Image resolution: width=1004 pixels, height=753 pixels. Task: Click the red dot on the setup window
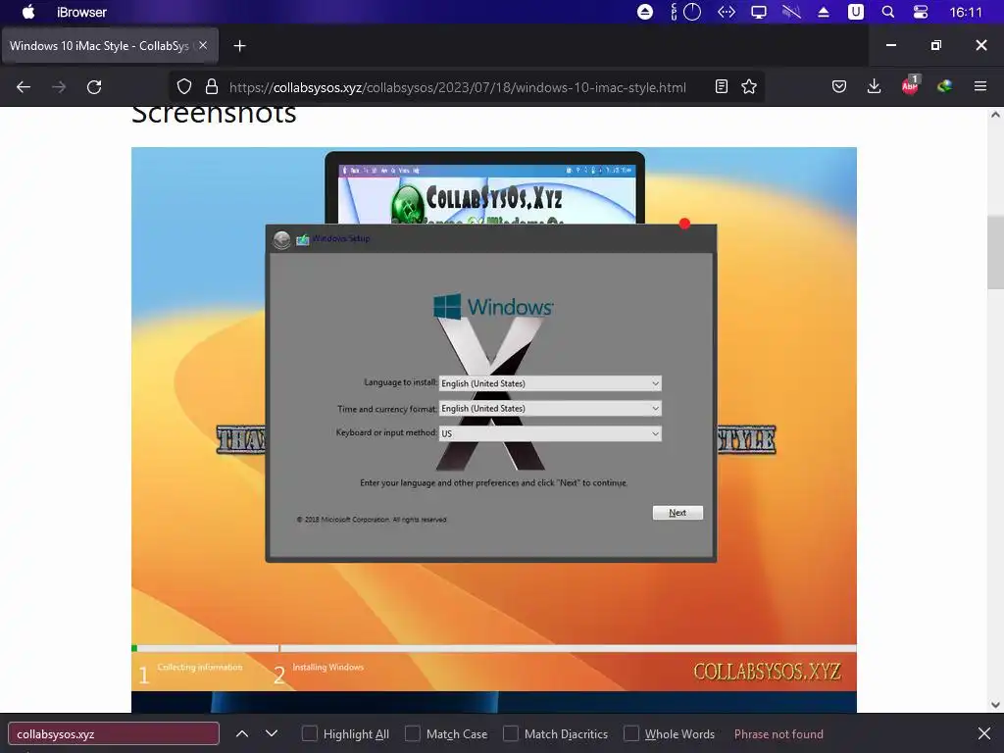coord(684,224)
